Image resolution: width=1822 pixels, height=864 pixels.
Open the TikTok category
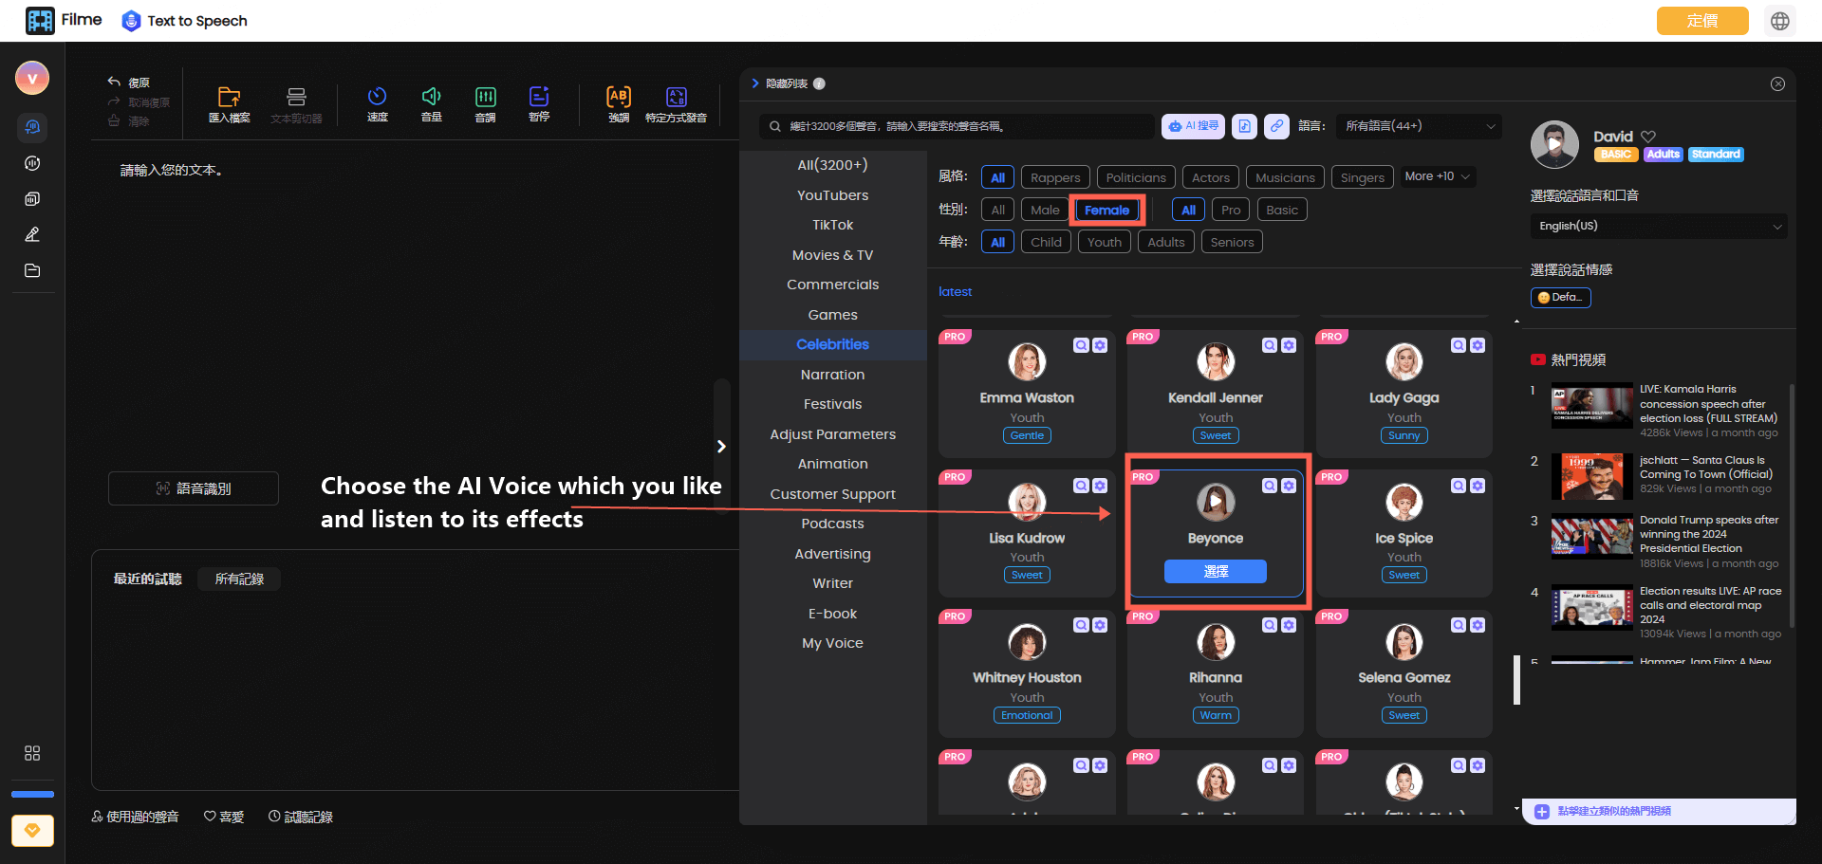[832, 225]
